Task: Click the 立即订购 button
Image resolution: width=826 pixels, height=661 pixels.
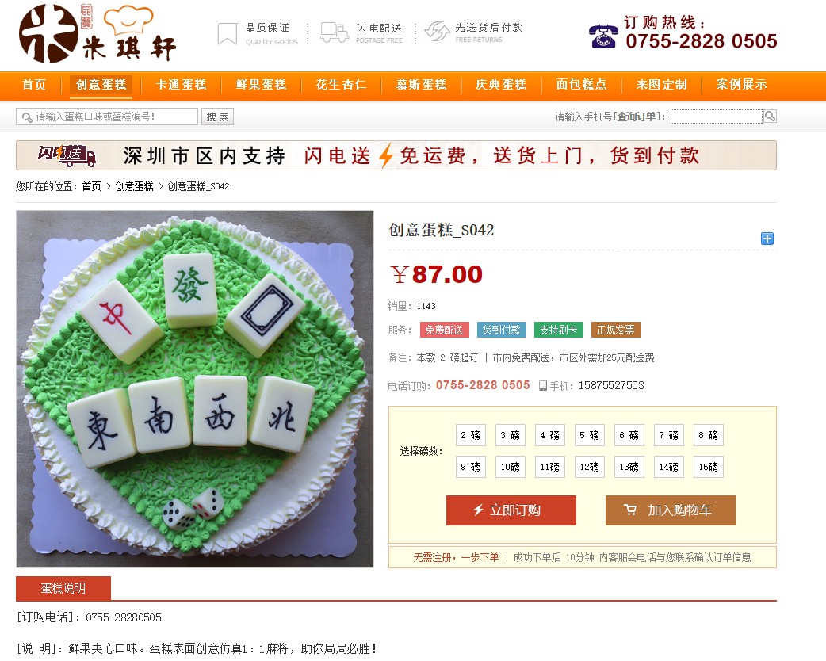Action: 511,510
